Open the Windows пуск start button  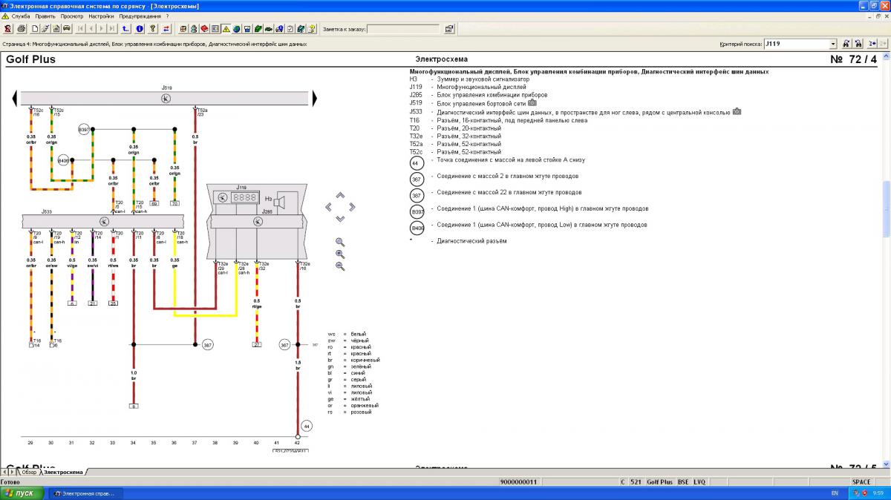[x=21, y=493]
